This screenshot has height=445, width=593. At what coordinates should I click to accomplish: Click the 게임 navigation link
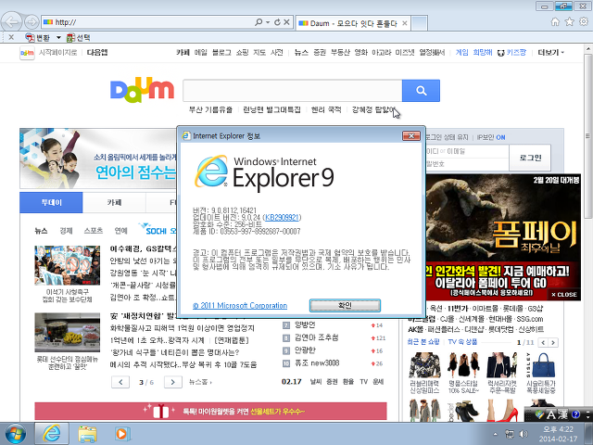(x=461, y=53)
